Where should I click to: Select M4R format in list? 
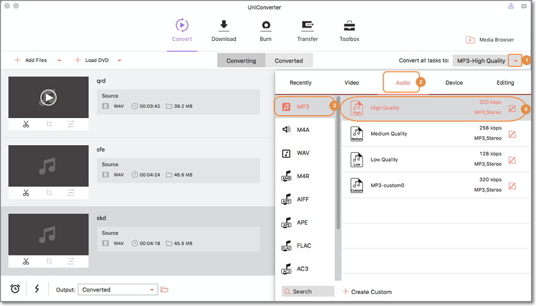point(305,176)
